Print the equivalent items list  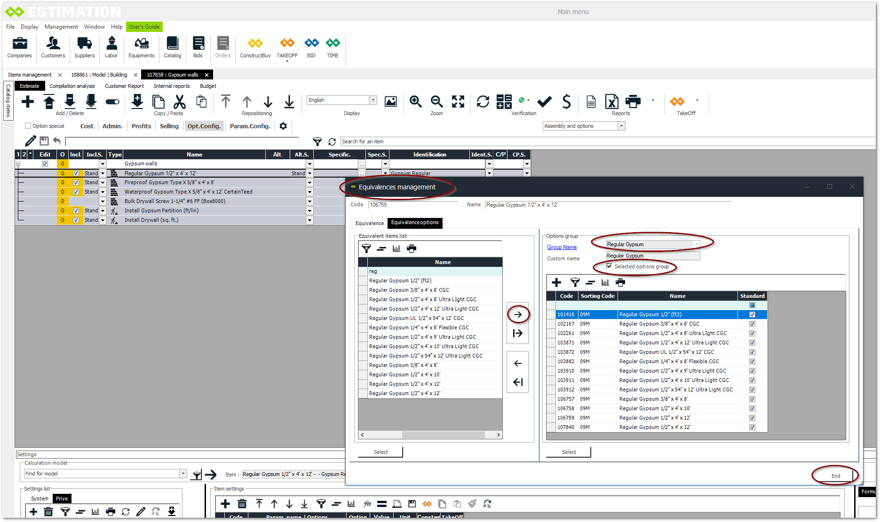[x=412, y=249]
